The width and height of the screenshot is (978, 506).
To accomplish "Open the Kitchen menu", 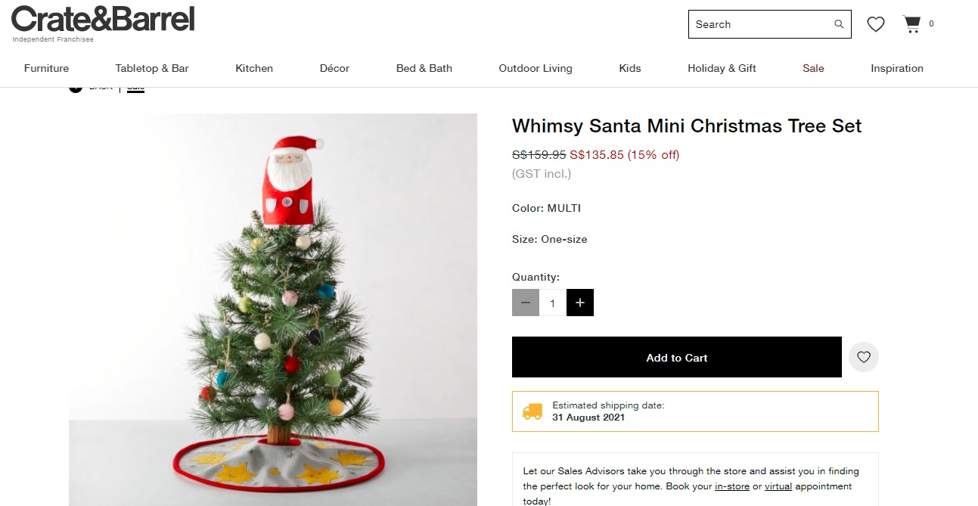I will click(x=254, y=68).
